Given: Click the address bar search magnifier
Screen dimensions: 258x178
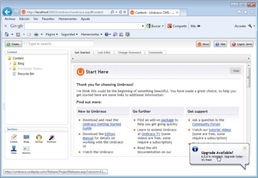Looking at the screenshot, I should point(112,12).
